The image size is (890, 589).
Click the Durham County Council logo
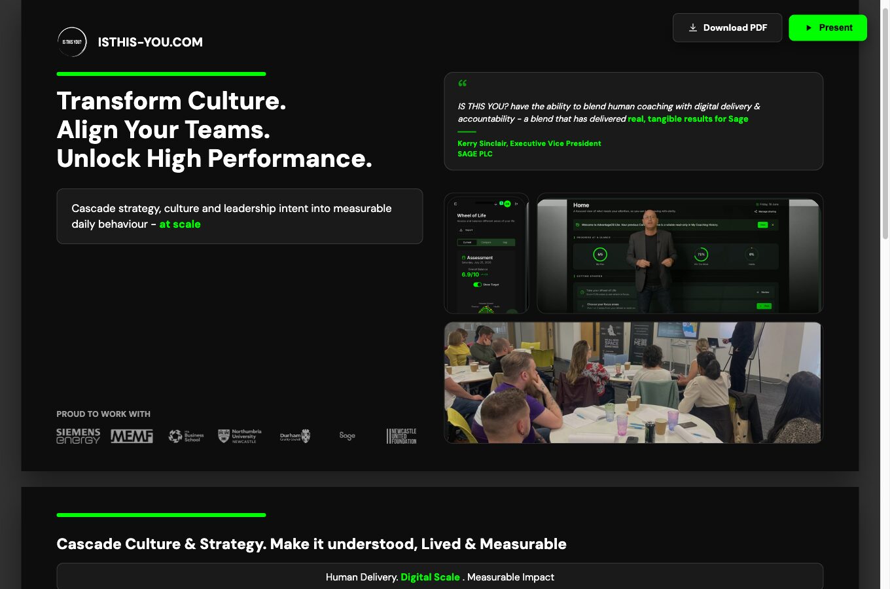(295, 436)
